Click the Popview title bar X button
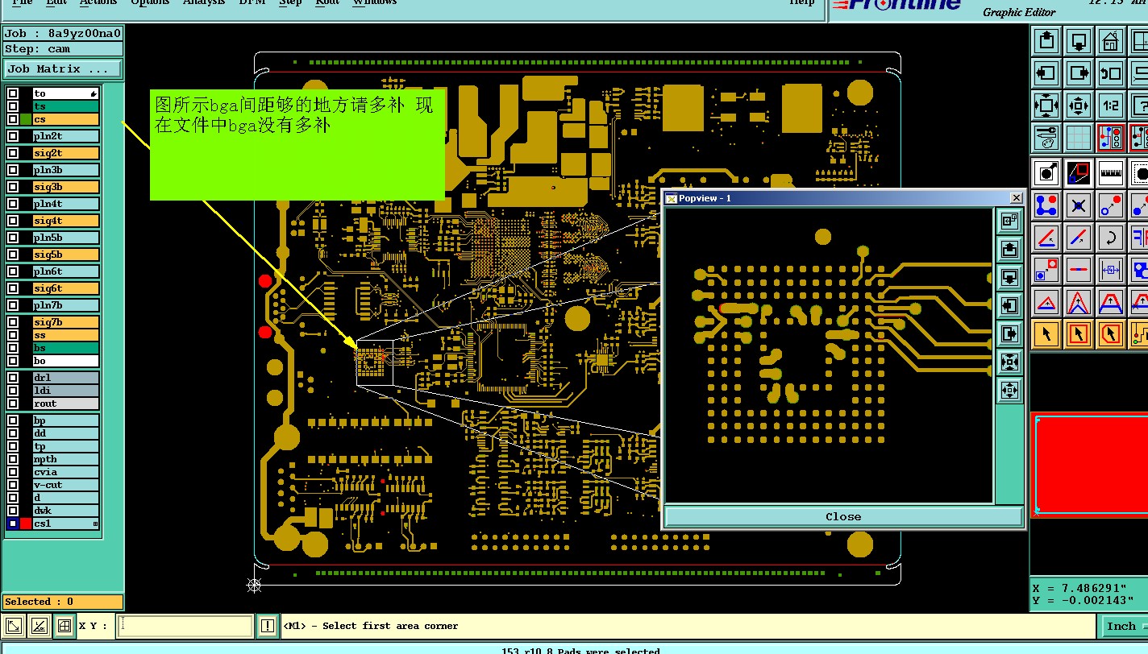 [1017, 198]
